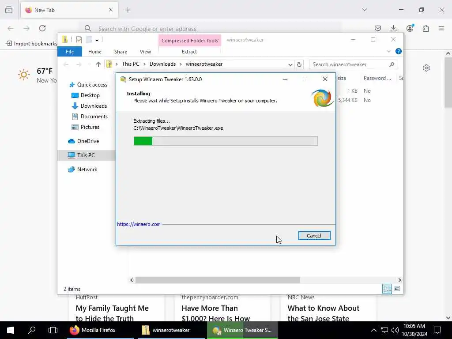Open Task View on the taskbar

[x=53, y=330]
